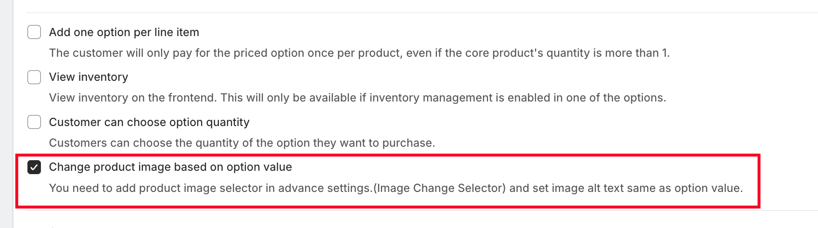Select the 'Add one option per line item' label
The height and width of the screenshot is (228, 818).
[124, 32]
